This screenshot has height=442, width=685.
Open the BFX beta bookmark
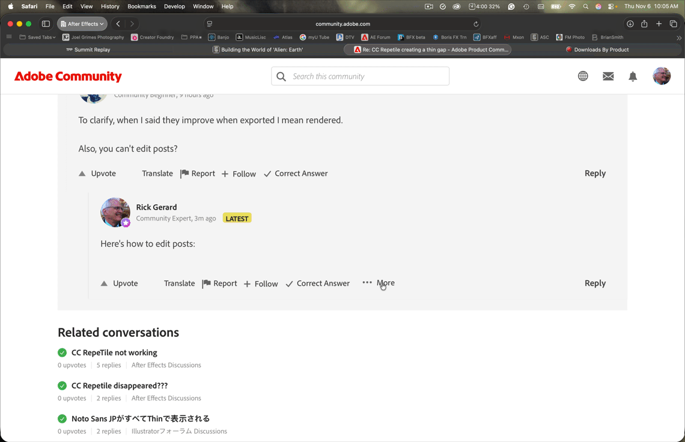tap(412, 37)
